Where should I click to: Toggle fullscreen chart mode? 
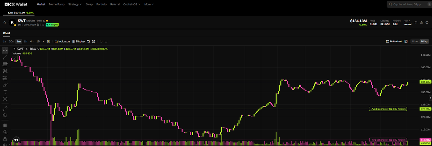tap(406, 41)
